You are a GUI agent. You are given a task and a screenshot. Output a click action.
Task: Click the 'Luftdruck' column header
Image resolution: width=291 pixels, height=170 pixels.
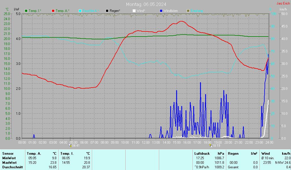click(x=202, y=154)
